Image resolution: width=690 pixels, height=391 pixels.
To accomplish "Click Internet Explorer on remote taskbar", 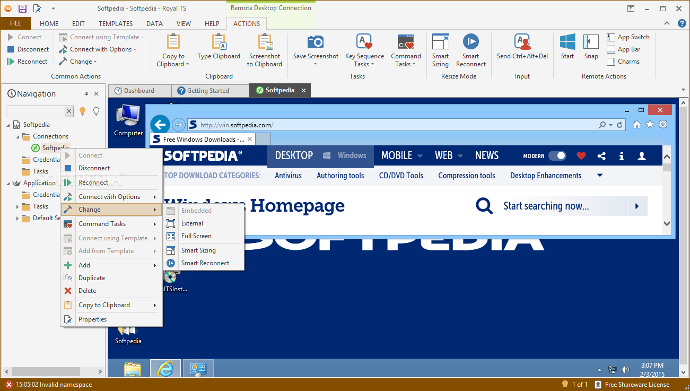I will coord(165,369).
